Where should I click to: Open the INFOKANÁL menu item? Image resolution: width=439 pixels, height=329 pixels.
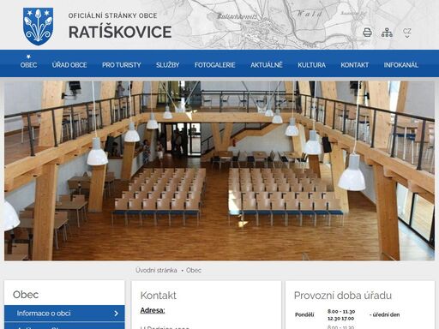click(401, 65)
